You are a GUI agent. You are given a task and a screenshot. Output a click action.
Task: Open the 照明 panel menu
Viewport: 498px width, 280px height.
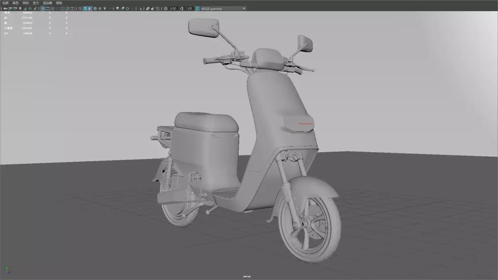tap(25, 3)
